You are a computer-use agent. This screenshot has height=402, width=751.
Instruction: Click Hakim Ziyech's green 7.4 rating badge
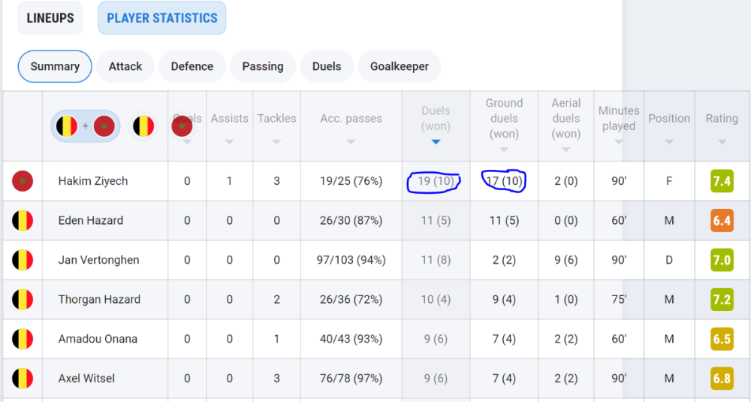(722, 181)
